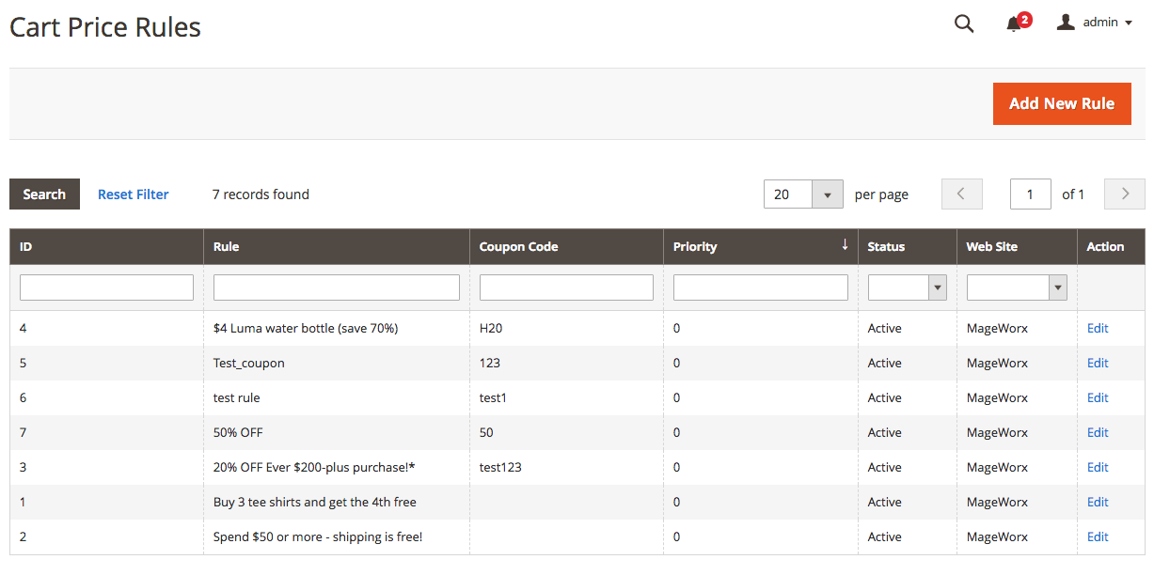The width and height of the screenshot is (1154, 575).
Task: Sort by the Web Site column header
Action: [x=1017, y=247]
